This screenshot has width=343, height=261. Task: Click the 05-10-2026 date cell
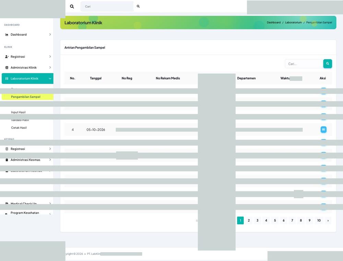pyautogui.click(x=96, y=130)
